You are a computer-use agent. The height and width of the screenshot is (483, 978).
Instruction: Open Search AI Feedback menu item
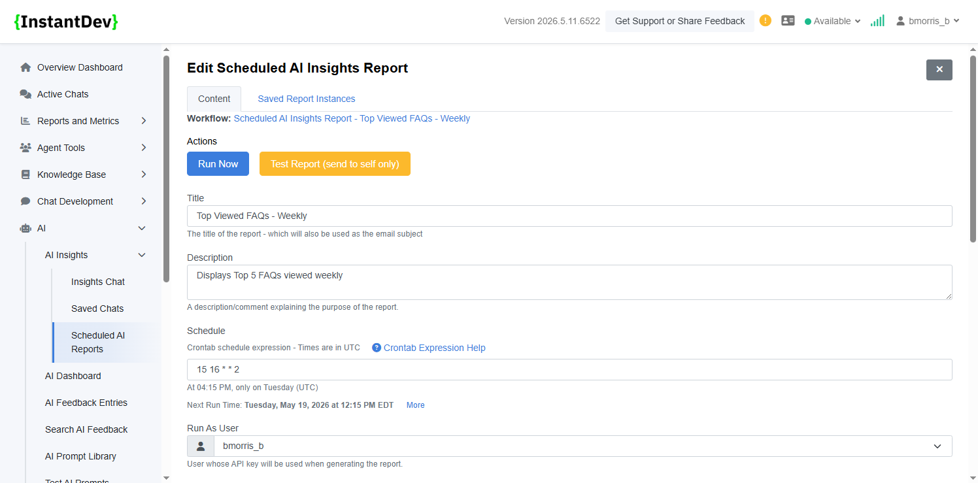(x=86, y=429)
